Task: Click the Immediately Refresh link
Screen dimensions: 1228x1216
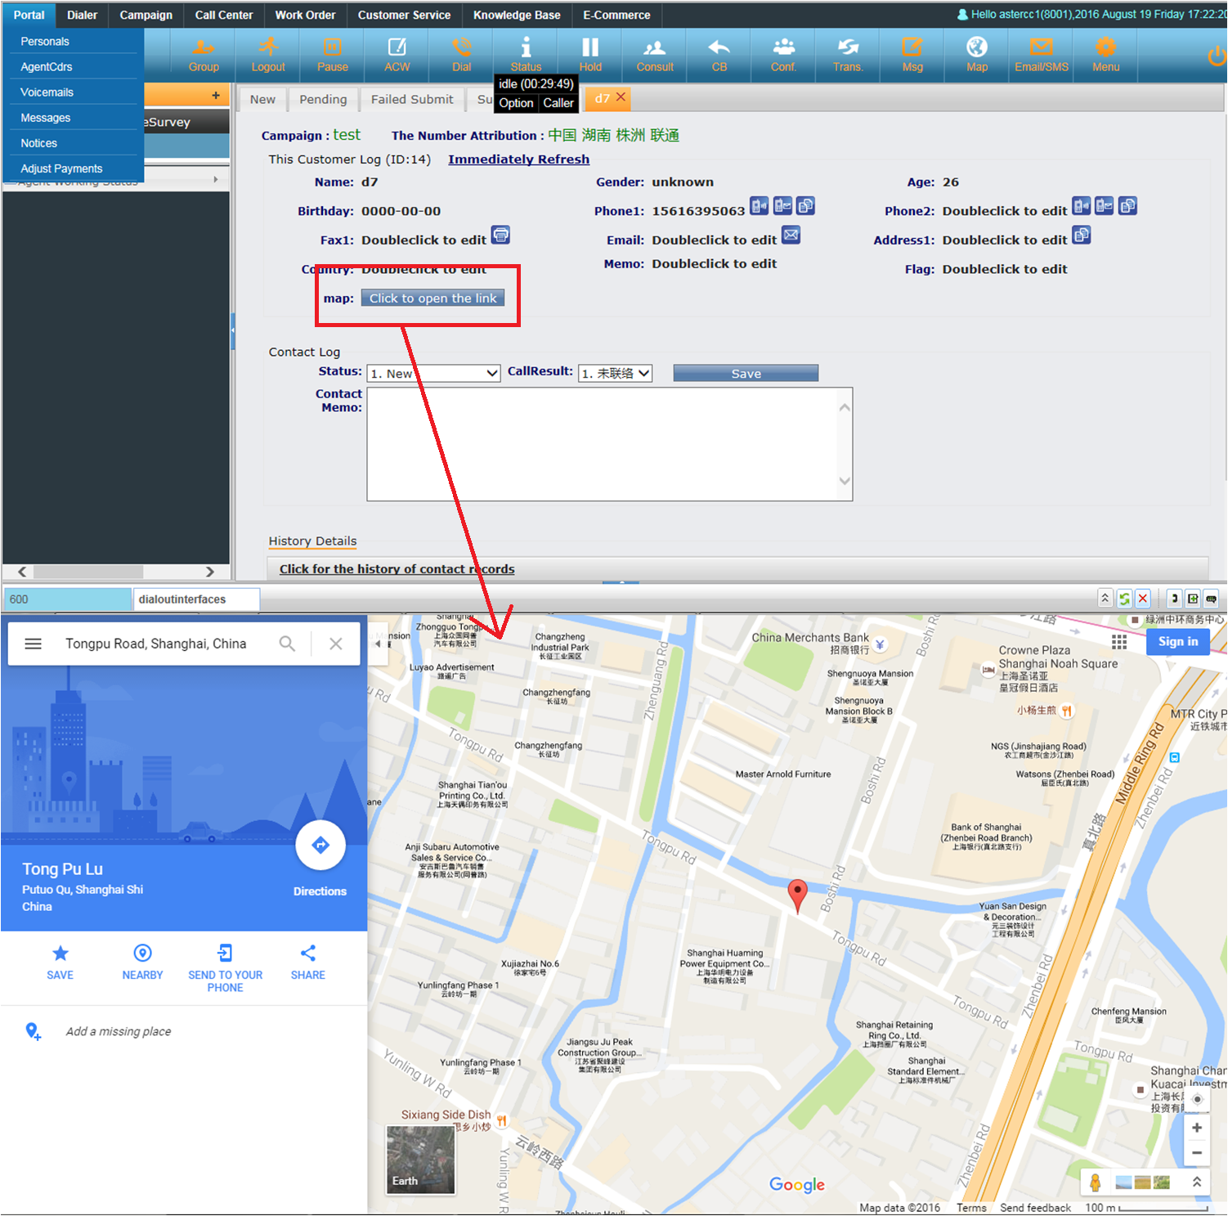Action: click(x=518, y=159)
